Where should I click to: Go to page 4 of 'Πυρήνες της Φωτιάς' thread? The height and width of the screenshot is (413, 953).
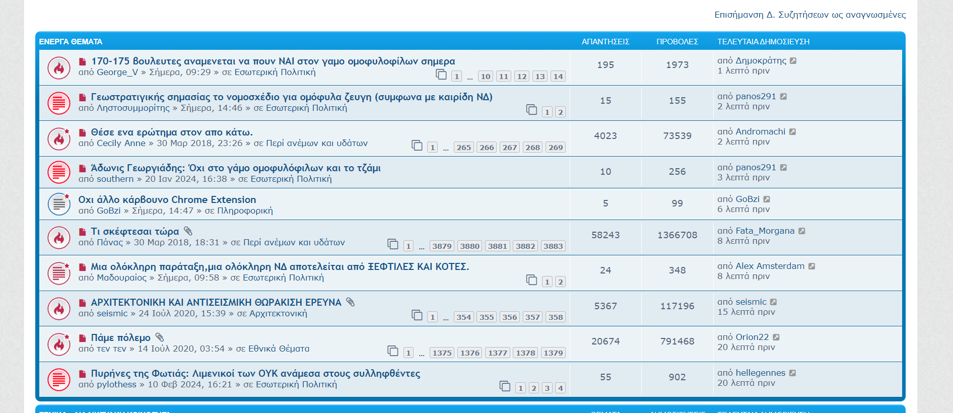click(x=560, y=388)
